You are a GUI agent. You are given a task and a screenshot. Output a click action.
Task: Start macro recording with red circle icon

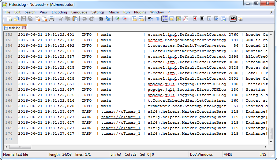[195, 19]
